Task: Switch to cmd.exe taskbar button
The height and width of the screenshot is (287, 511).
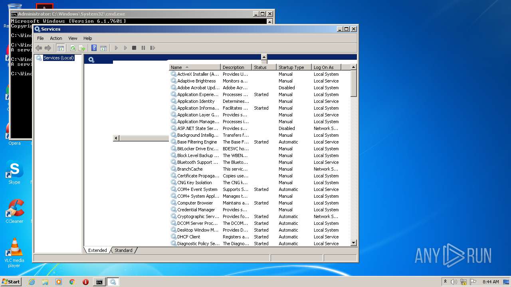Action: click(x=99, y=282)
